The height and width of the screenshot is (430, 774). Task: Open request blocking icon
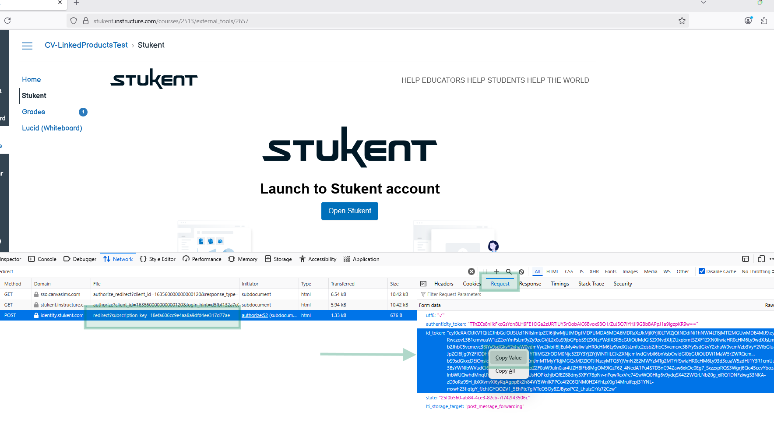[521, 271]
